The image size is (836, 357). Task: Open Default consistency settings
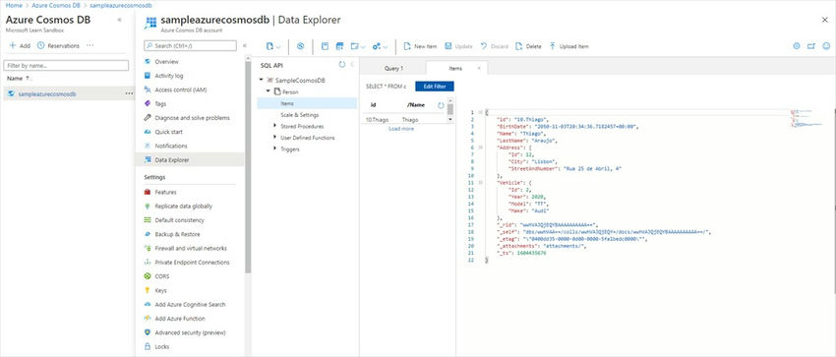click(x=179, y=220)
